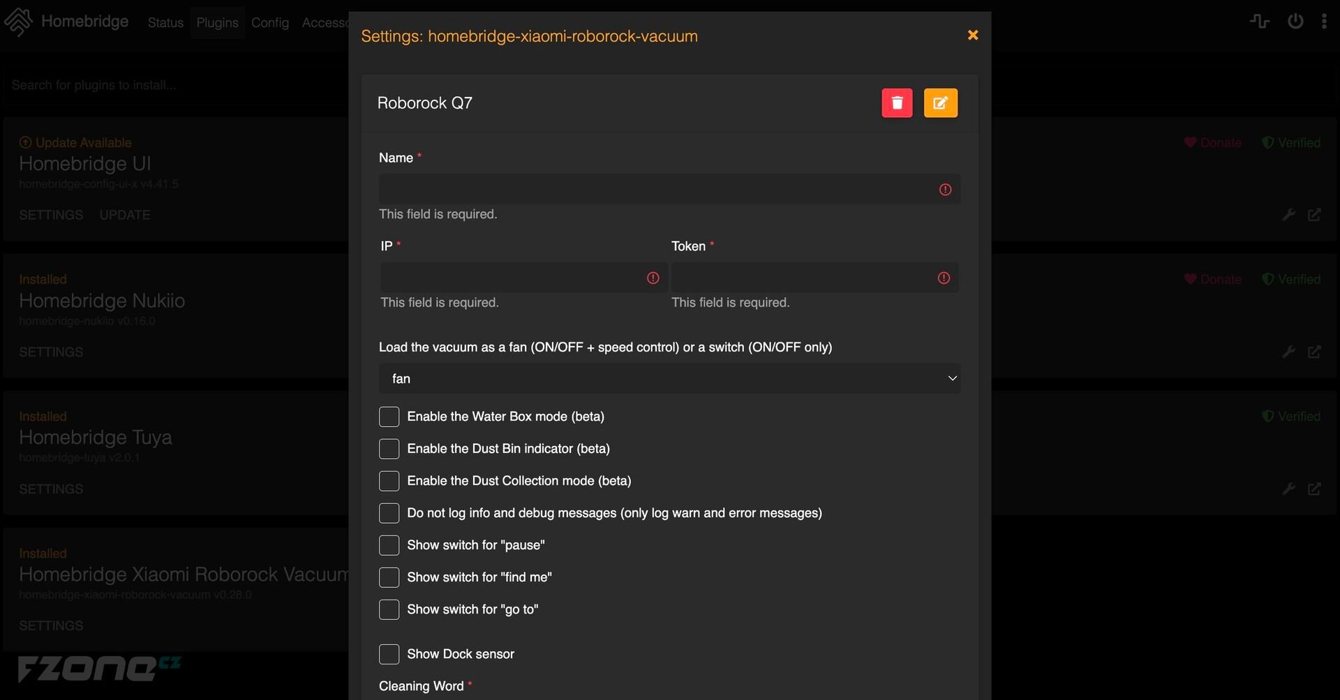
Task: Open SETTINGS for Xiaomi Roborock Vacuum
Action: click(x=51, y=625)
